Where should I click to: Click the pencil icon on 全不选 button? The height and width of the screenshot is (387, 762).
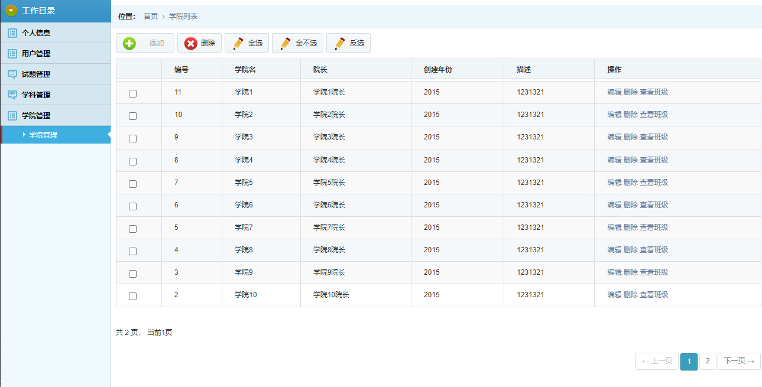pyautogui.click(x=286, y=43)
